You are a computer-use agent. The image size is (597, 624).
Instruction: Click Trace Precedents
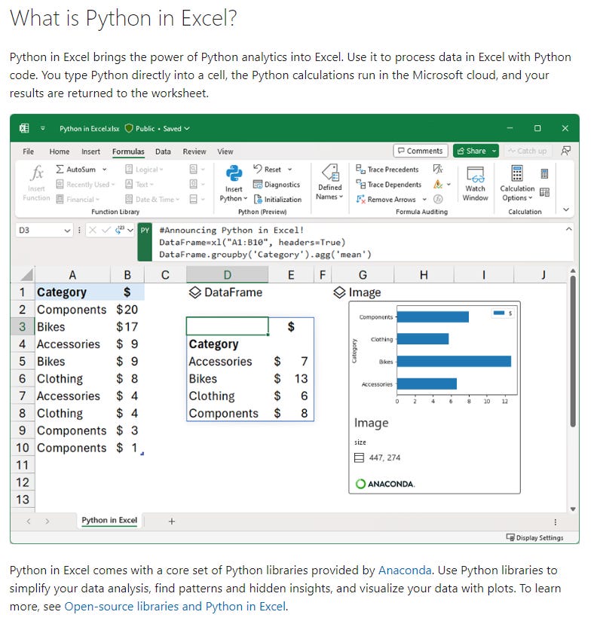pos(387,169)
